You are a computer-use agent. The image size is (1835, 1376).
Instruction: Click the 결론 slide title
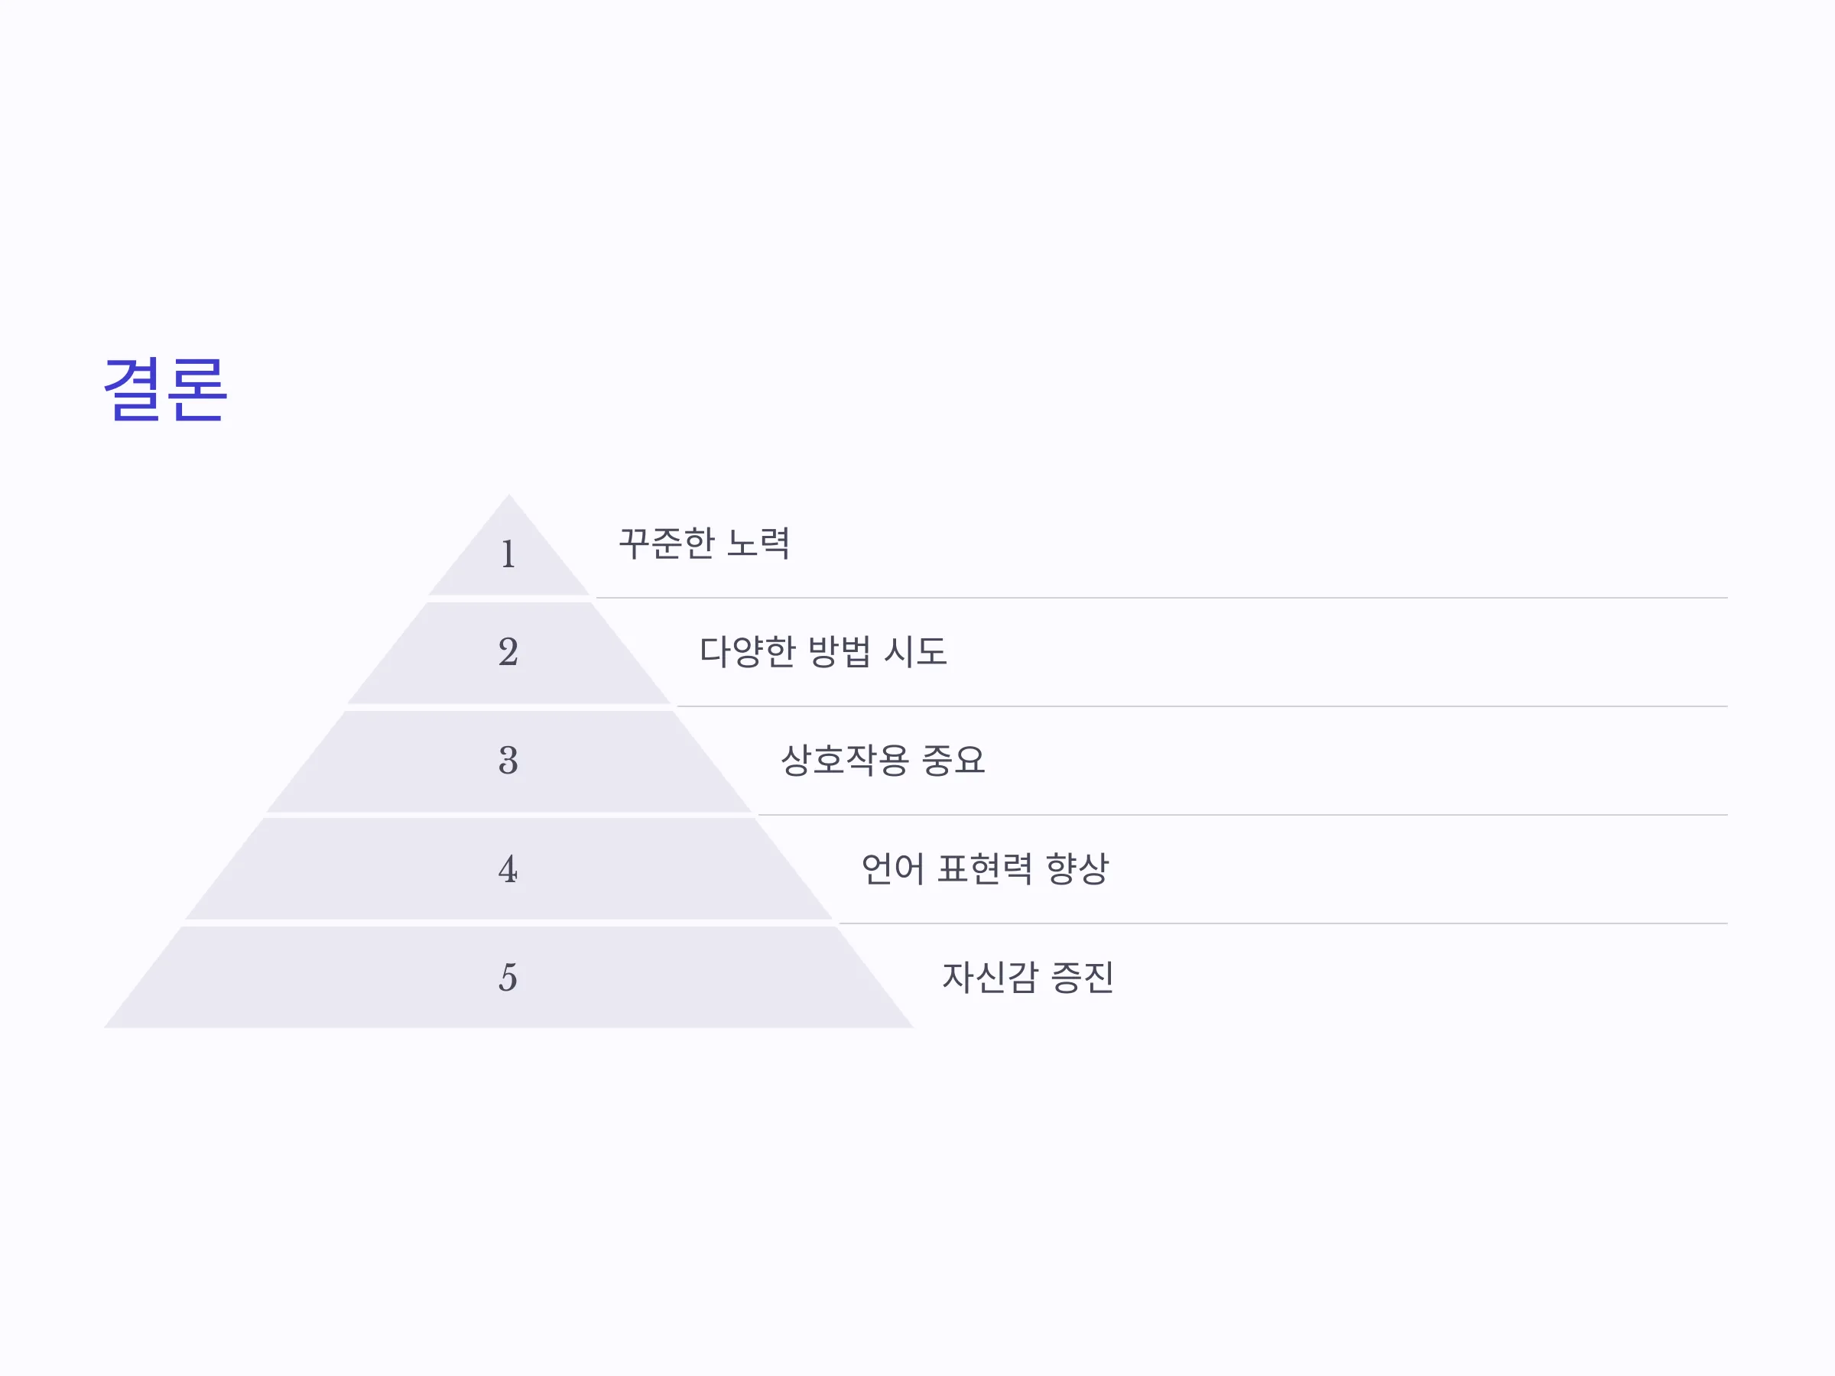(165, 390)
